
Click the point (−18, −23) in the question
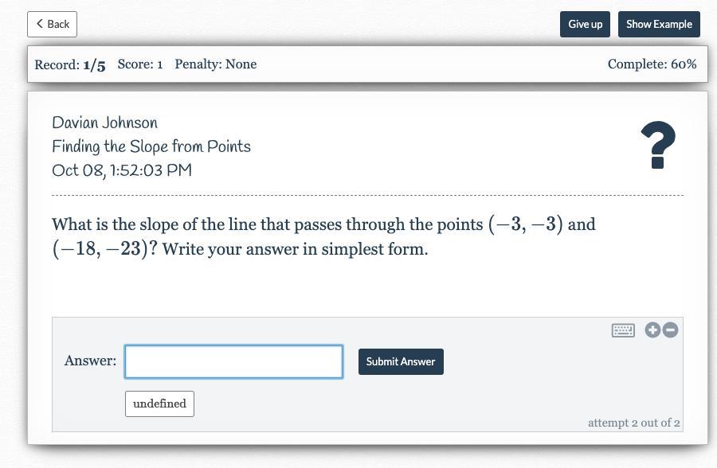[100, 248]
